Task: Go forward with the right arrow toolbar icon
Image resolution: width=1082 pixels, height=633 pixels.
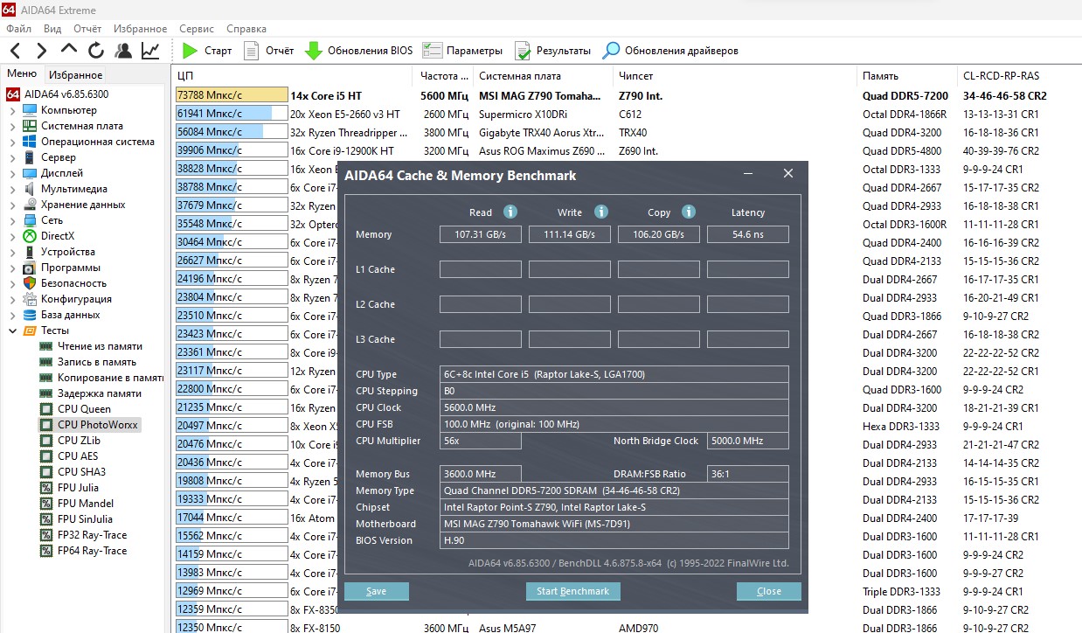Action: pyautogui.click(x=42, y=51)
